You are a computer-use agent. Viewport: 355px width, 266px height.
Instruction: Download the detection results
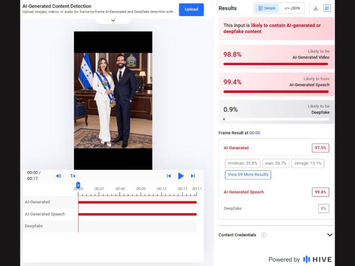coord(316,8)
